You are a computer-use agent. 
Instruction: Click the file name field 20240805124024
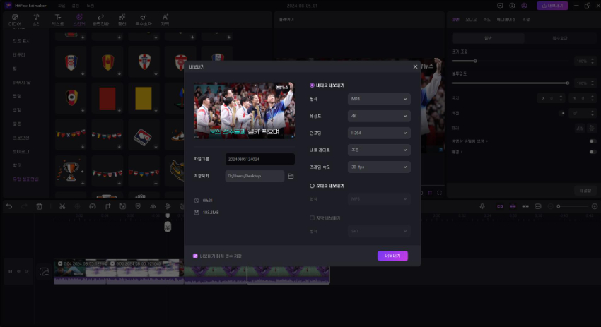pyautogui.click(x=259, y=160)
